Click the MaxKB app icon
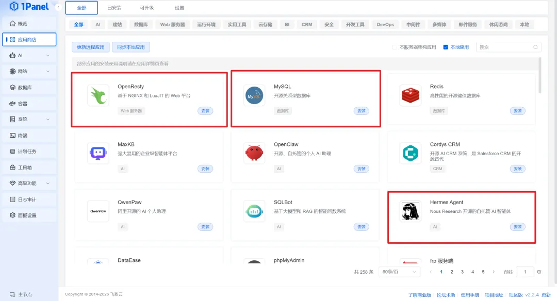 [98, 153]
